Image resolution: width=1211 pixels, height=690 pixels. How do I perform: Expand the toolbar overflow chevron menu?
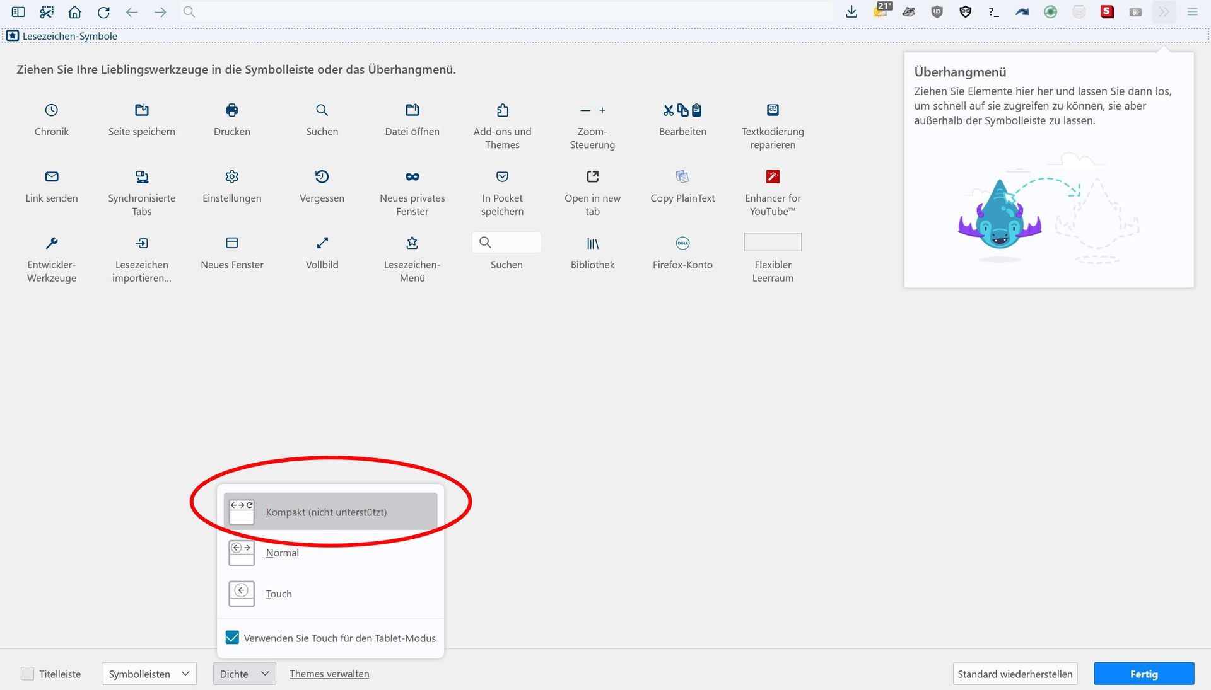1164,12
